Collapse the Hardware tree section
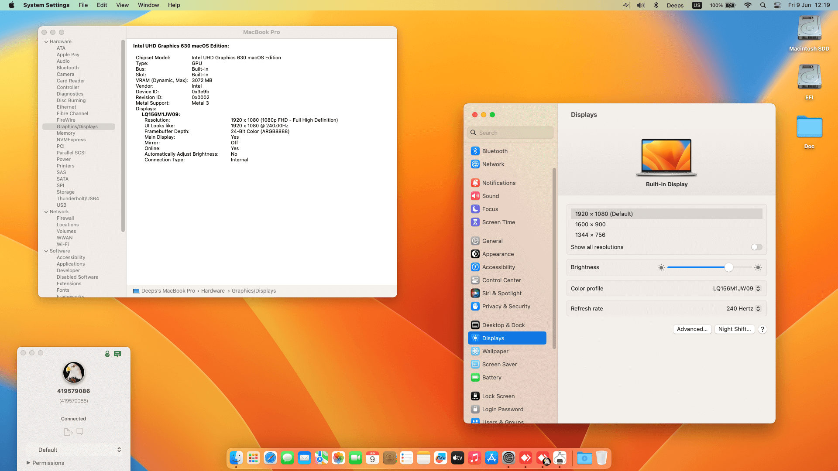The height and width of the screenshot is (471, 838). click(x=46, y=42)
